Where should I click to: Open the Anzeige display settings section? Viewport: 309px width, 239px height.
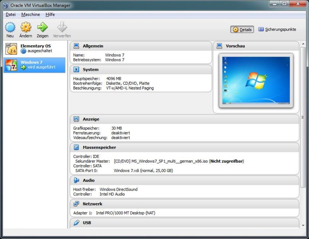point(76,119)
